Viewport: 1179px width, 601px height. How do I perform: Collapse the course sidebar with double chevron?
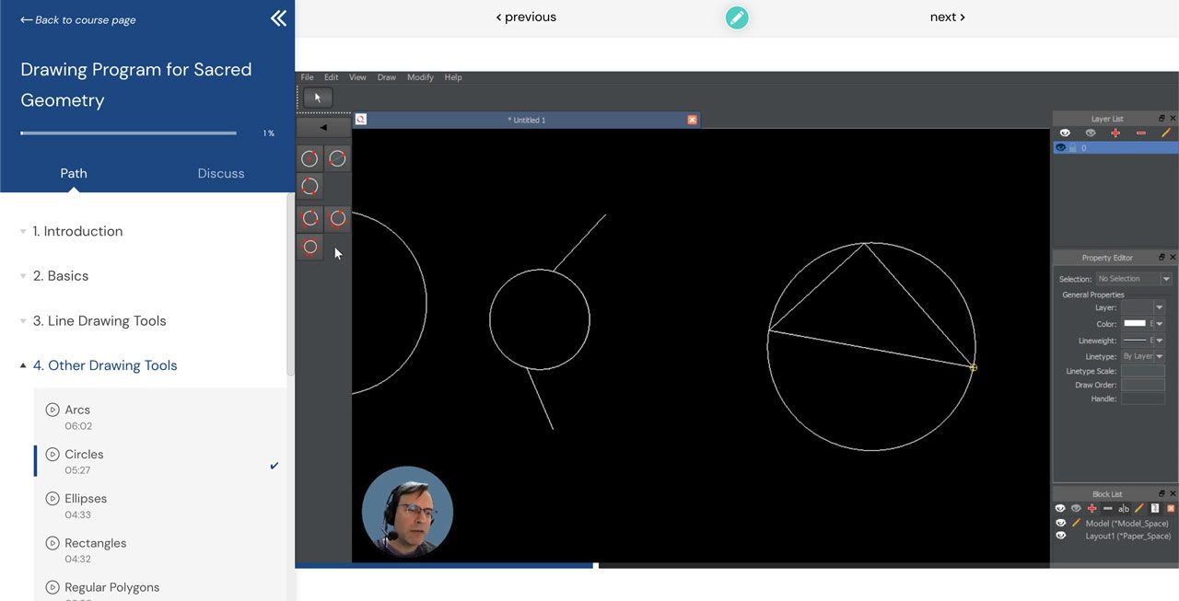coord(278,17)
